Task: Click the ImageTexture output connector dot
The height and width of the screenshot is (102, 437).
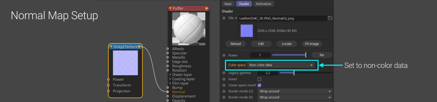Action: pyautogui.click(x=139, y=47)
